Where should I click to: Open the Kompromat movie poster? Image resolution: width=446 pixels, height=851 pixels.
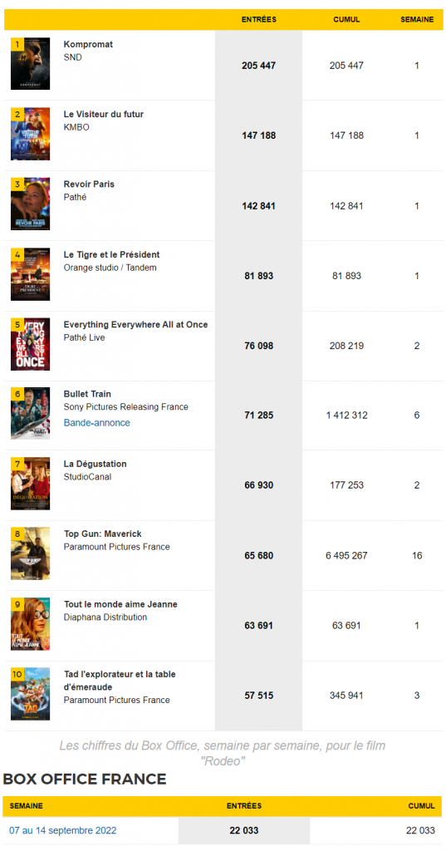click(31, 63)
